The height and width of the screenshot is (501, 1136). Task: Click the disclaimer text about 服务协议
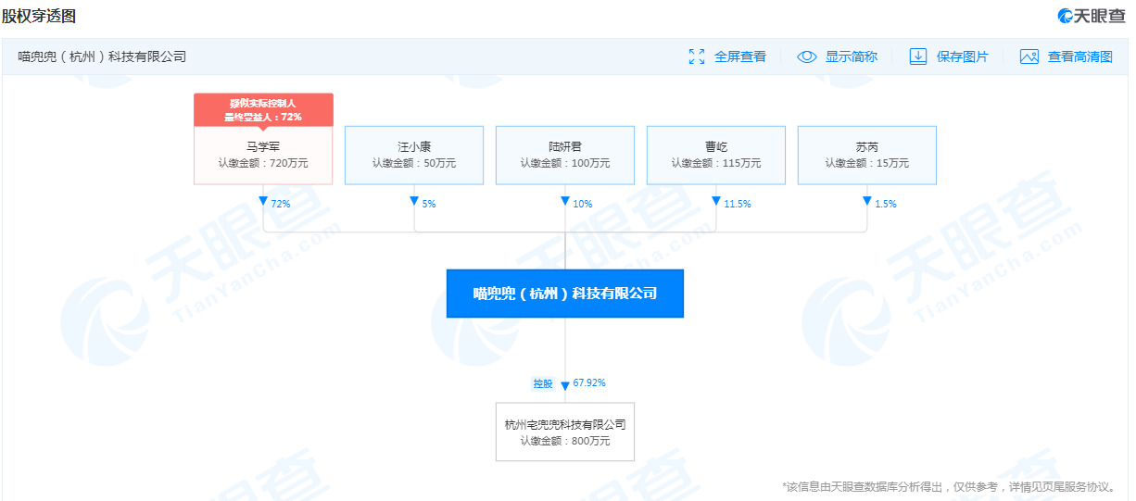(x=949, y=486)
